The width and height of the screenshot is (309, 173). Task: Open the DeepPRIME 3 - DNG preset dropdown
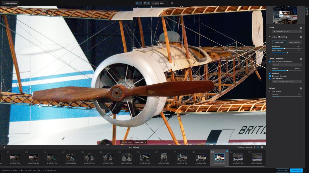coord(287,32)
